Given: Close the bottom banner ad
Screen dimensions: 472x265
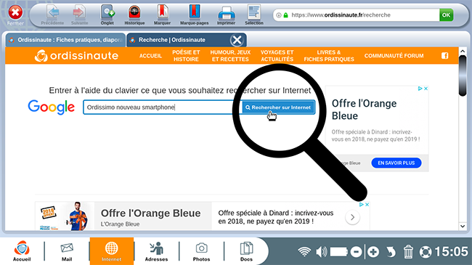Looking at the screenshot, I should pos(367,205).
